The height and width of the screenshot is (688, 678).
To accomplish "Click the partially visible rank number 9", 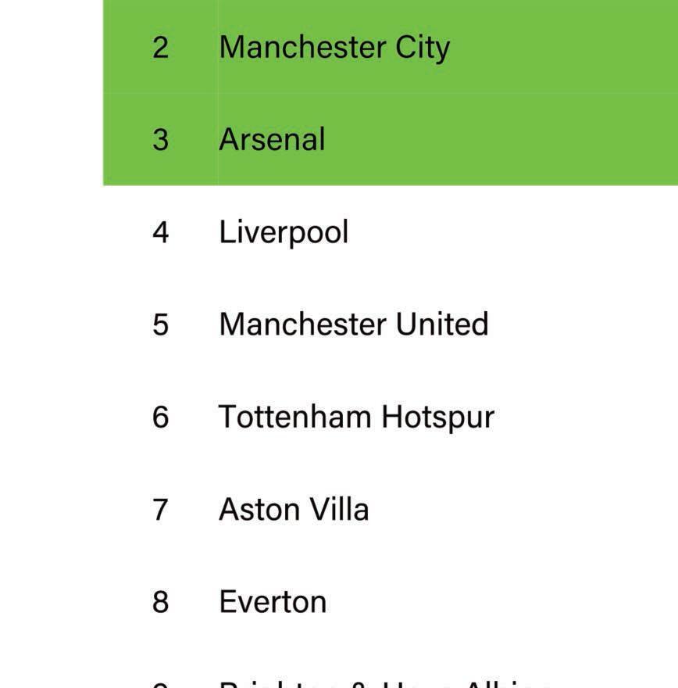I will pos(160,684).
